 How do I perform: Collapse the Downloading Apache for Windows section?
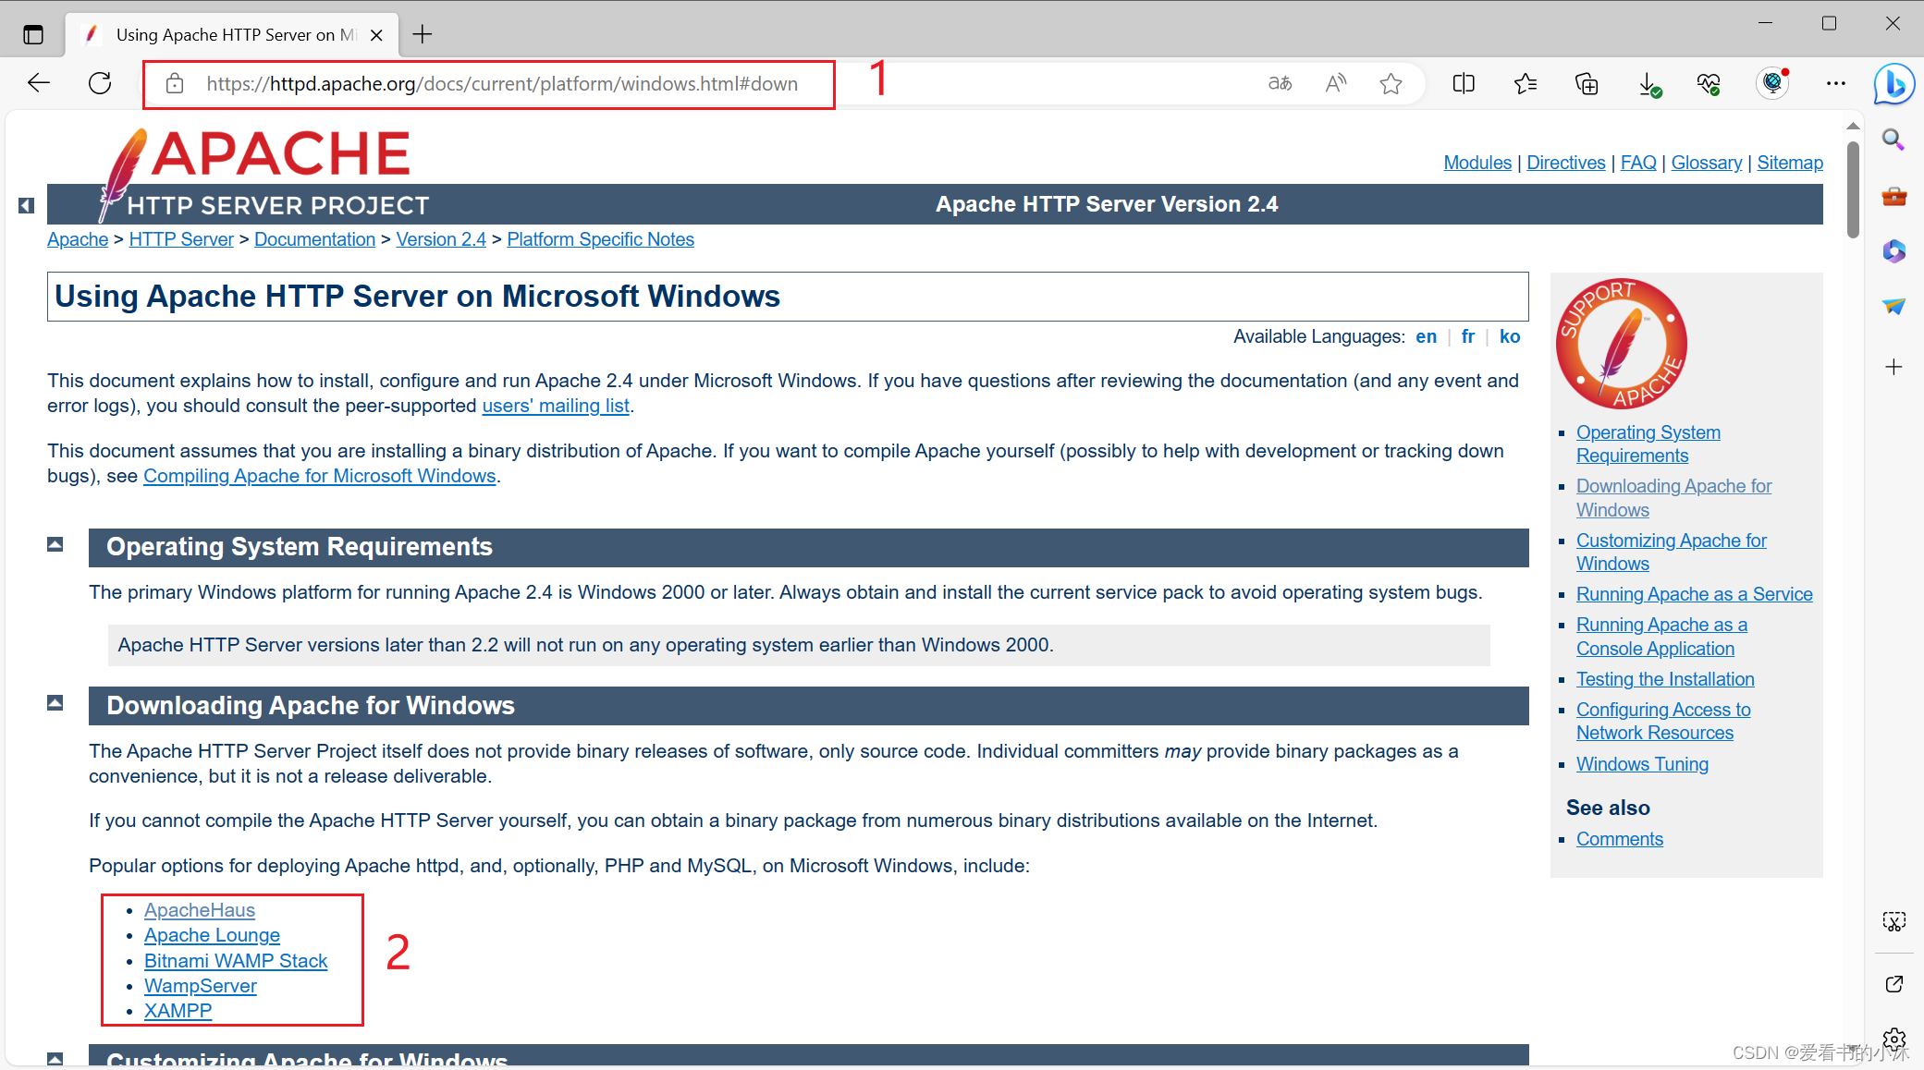tap(56, 704)
